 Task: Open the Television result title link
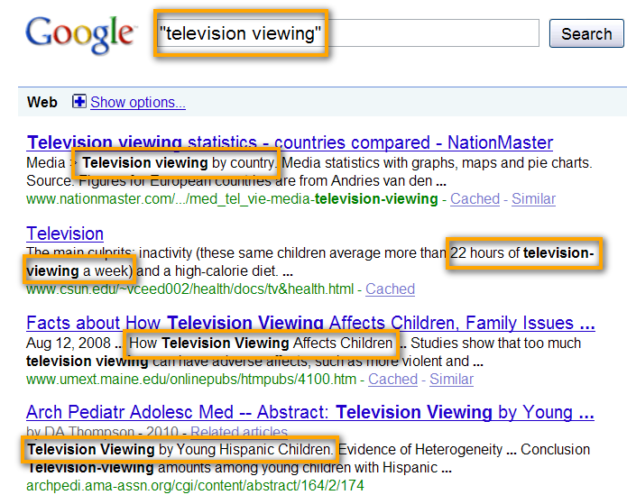(x=65, y=234)
